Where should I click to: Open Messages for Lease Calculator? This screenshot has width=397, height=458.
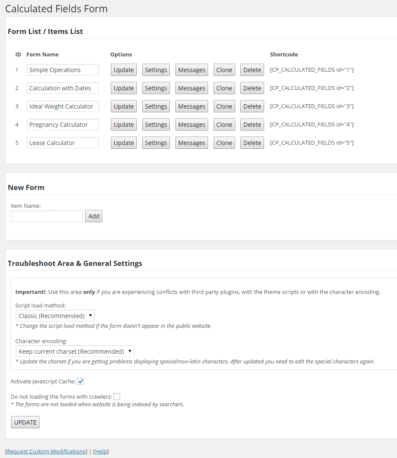[x=191, y=143]
